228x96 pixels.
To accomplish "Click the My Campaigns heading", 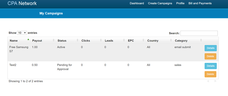I will tap(51, 13).
